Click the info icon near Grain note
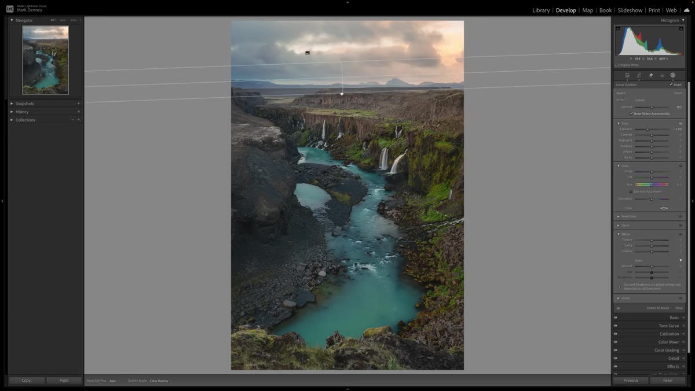695x391 pixels. point(620,286)
